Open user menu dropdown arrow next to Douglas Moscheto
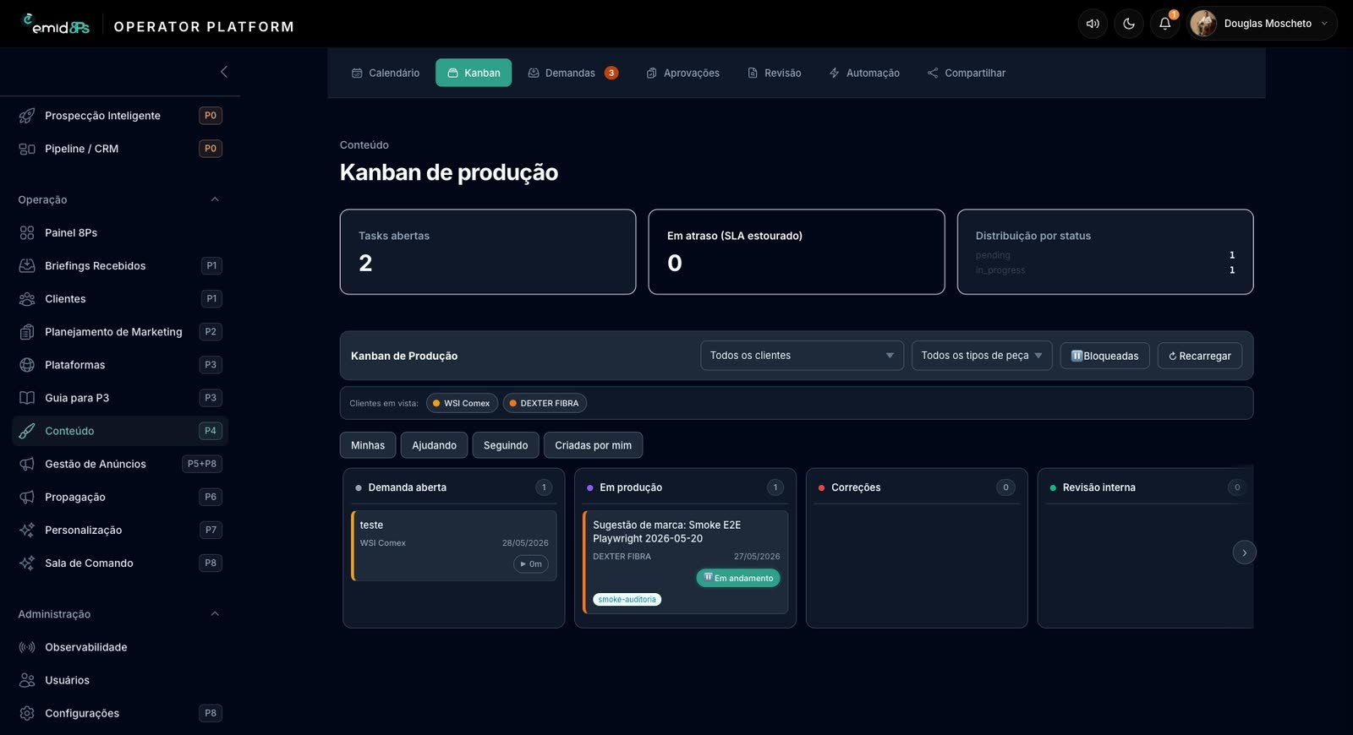1353x735 pixels. tap(1324, 24)
